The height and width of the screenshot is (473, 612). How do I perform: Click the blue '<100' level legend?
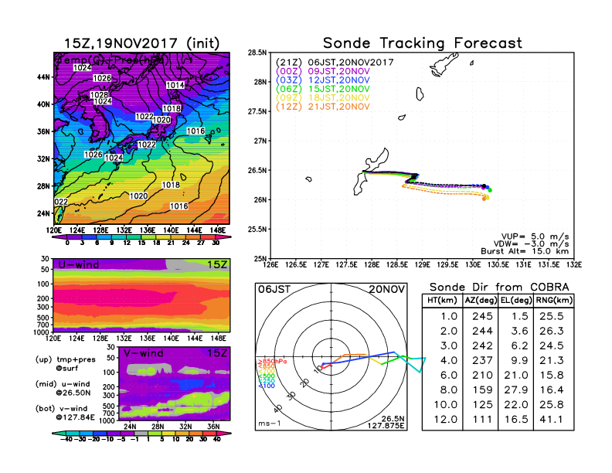[x=267, y=386]
